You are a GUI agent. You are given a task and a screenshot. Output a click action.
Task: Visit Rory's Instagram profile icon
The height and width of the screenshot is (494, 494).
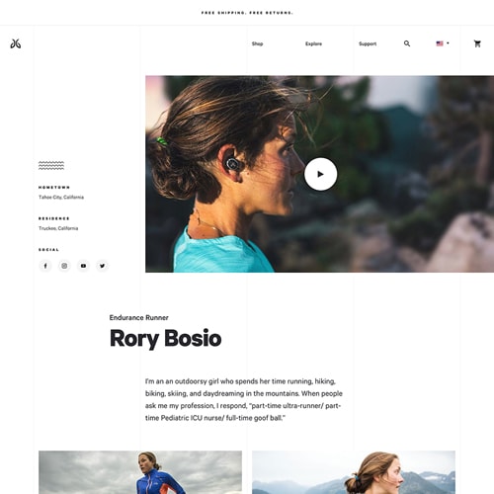click(64, 266)
